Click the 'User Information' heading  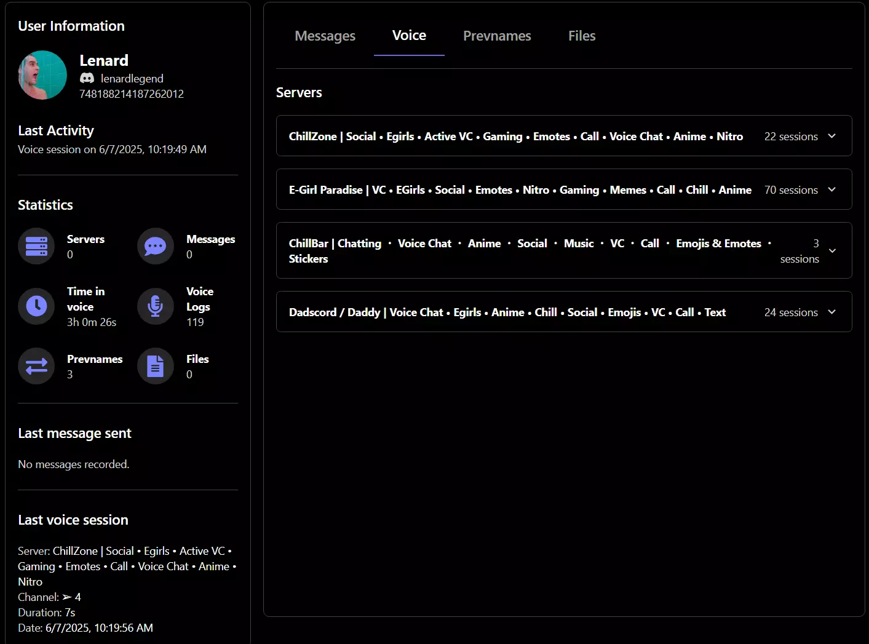click(x=71, y=26)
